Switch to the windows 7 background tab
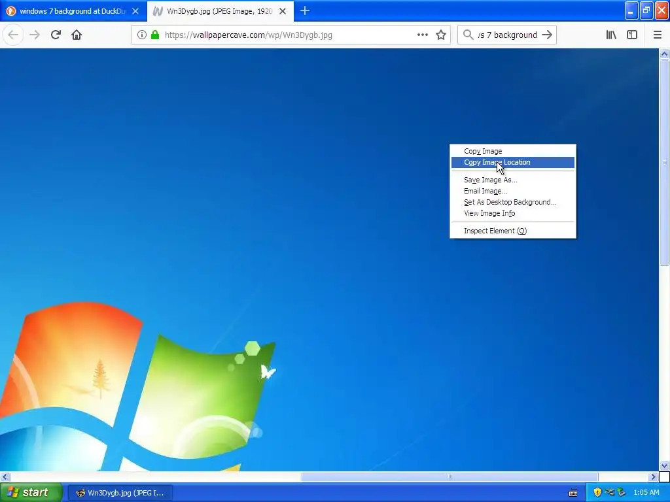 tap(73, 11)
